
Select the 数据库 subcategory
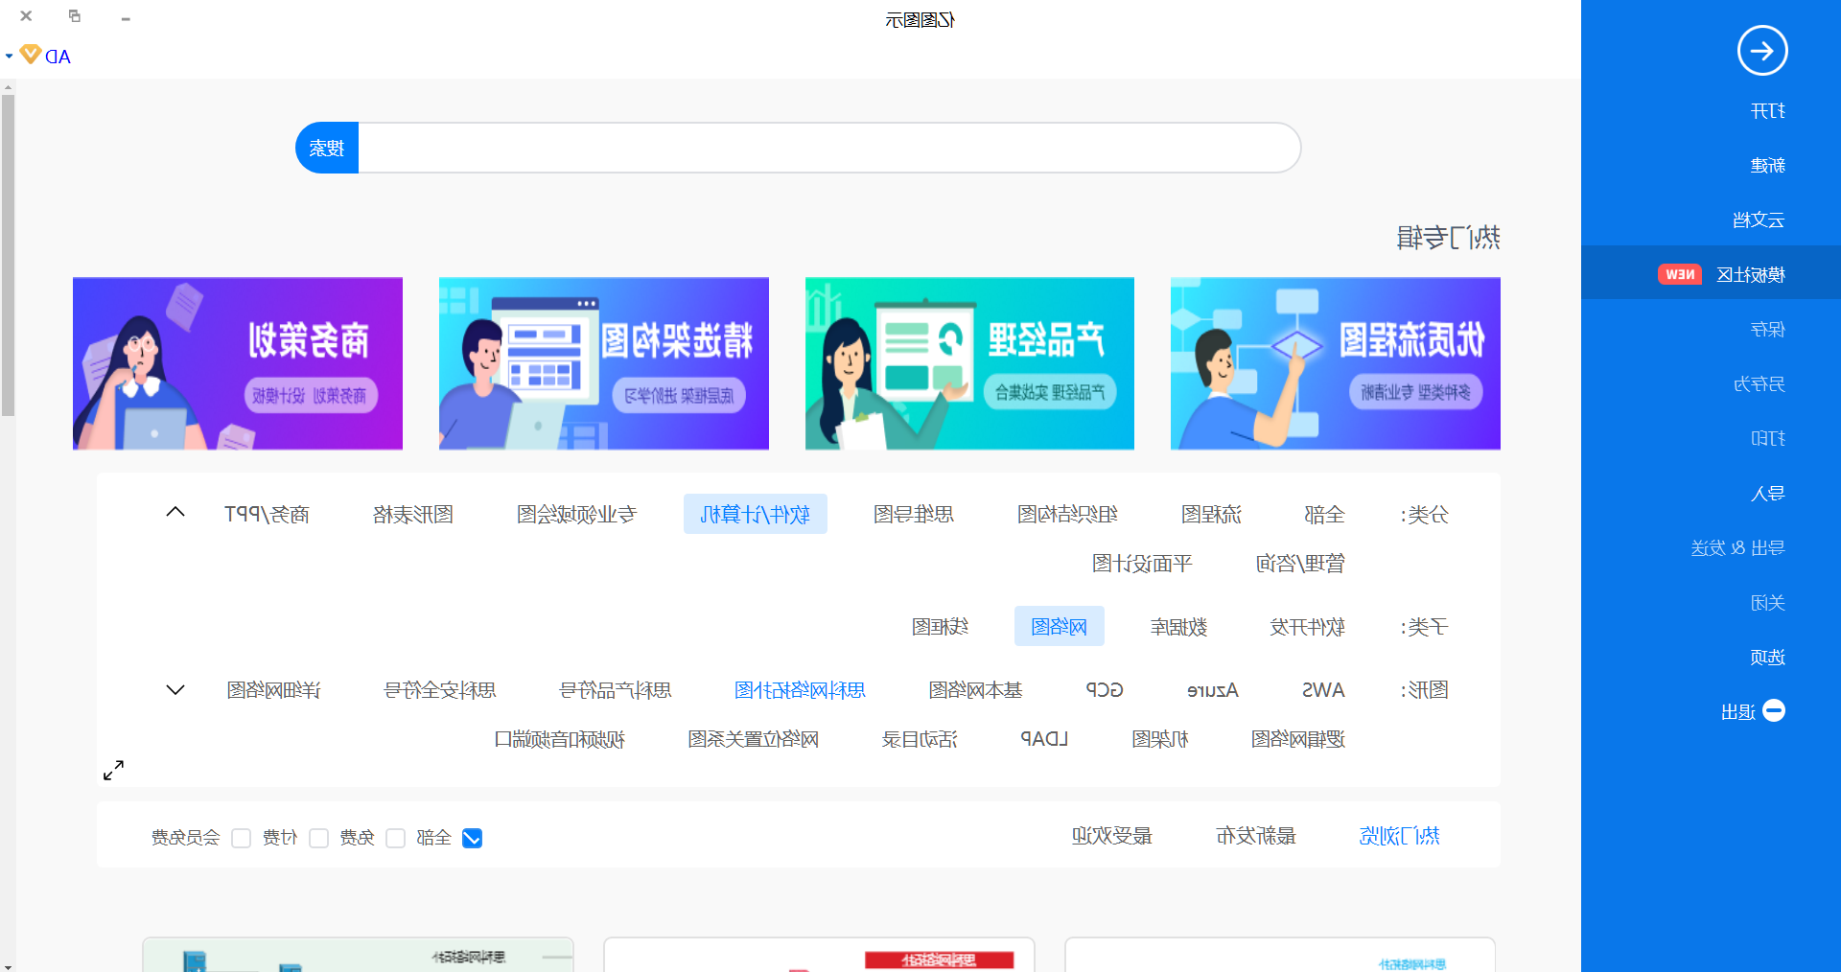[x=1179, y=627]
